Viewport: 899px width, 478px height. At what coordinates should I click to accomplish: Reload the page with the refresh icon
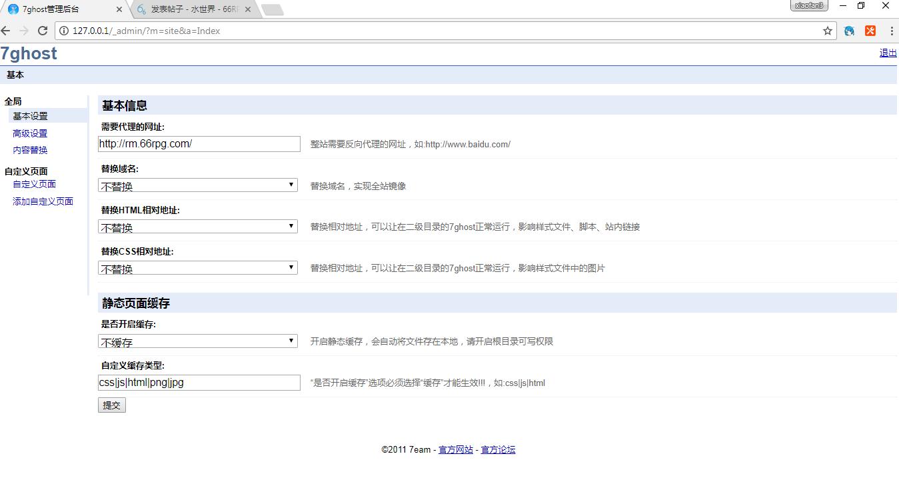(43, 31)
